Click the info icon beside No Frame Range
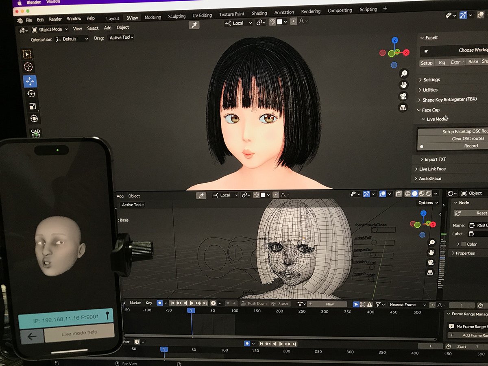 point(451,326)
